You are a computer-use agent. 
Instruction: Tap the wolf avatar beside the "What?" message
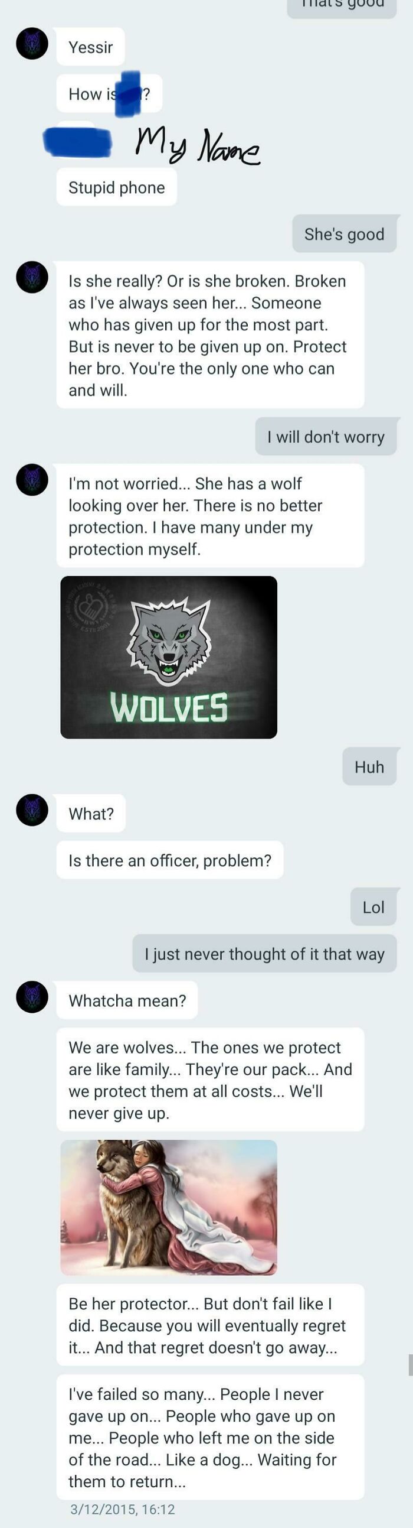tap(32, 809)
